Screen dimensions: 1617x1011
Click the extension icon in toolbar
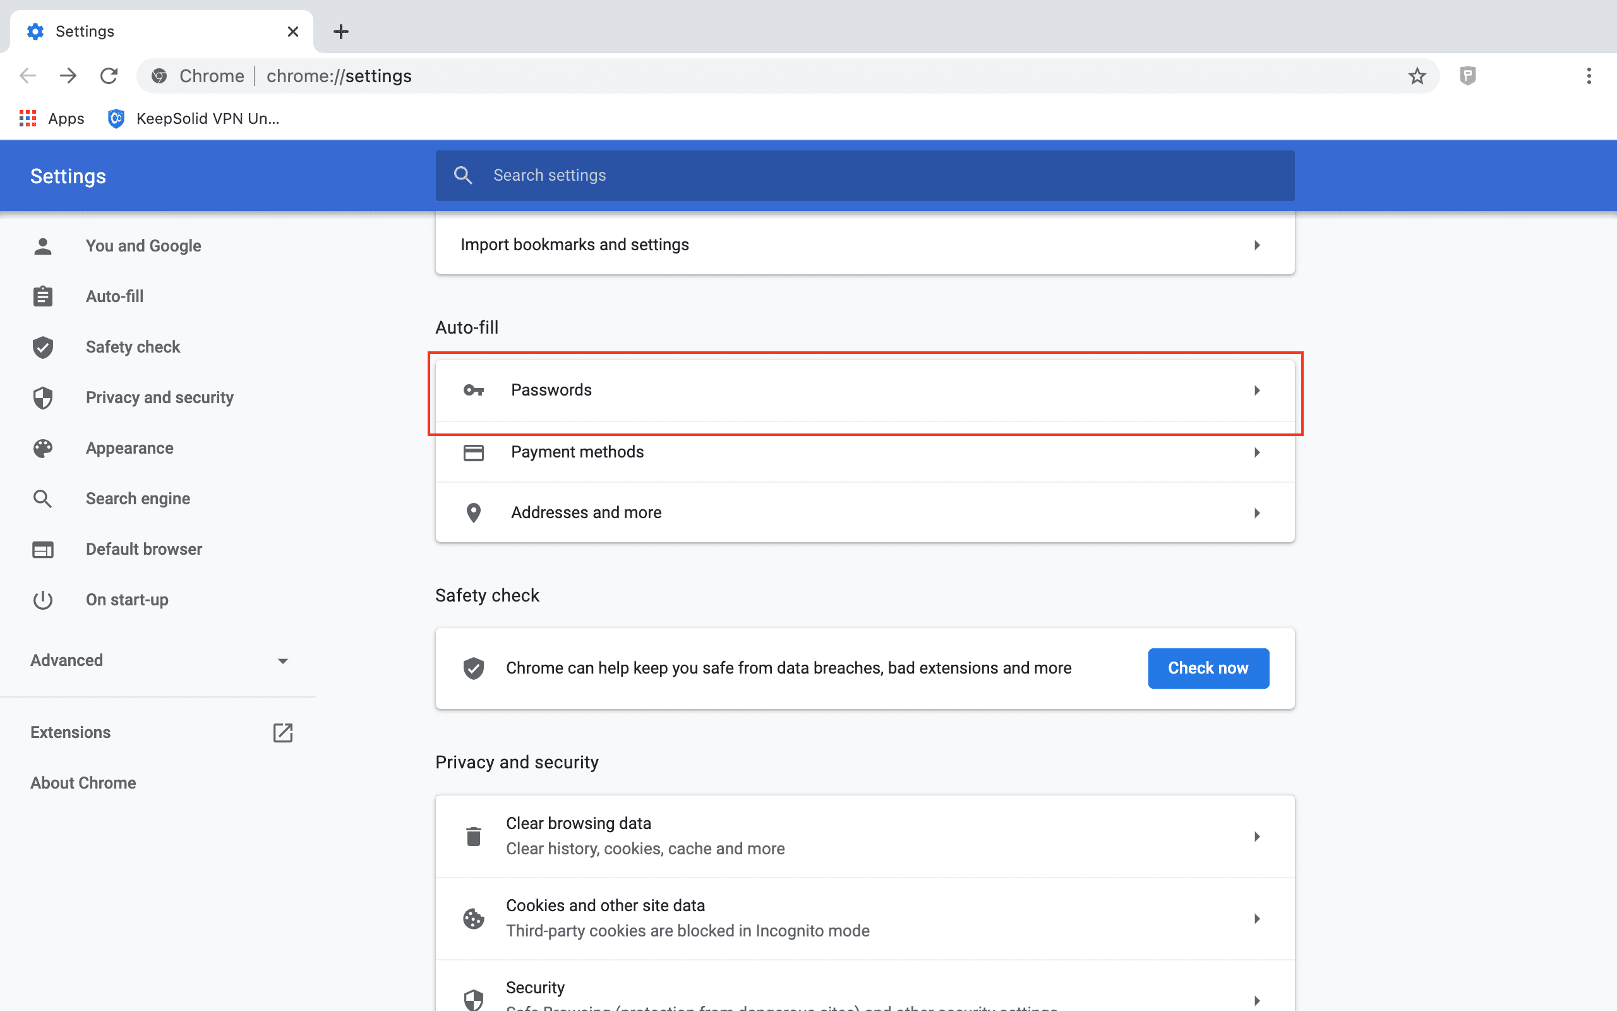1467,76
